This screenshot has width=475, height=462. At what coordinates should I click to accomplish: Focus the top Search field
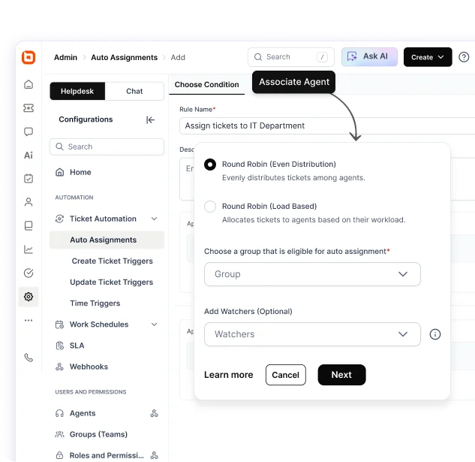coord(291,57)
